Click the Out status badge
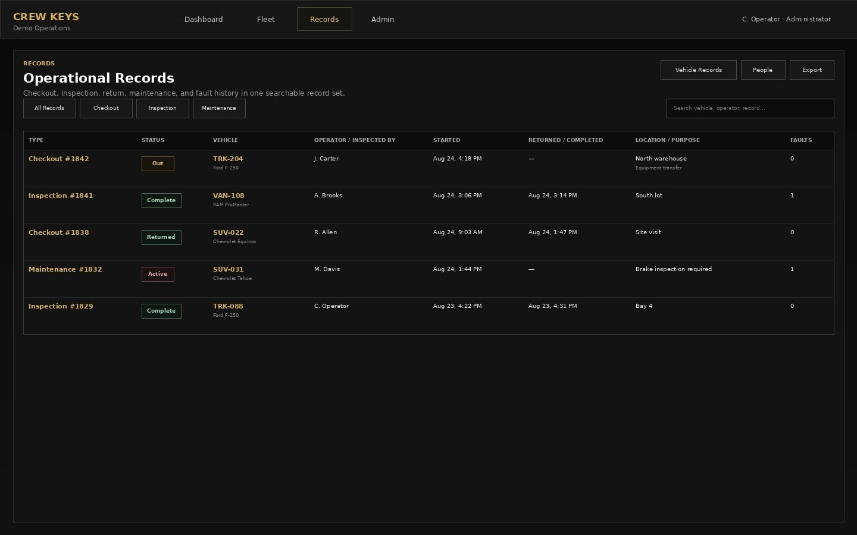857x535 pixels. (158, 163)
